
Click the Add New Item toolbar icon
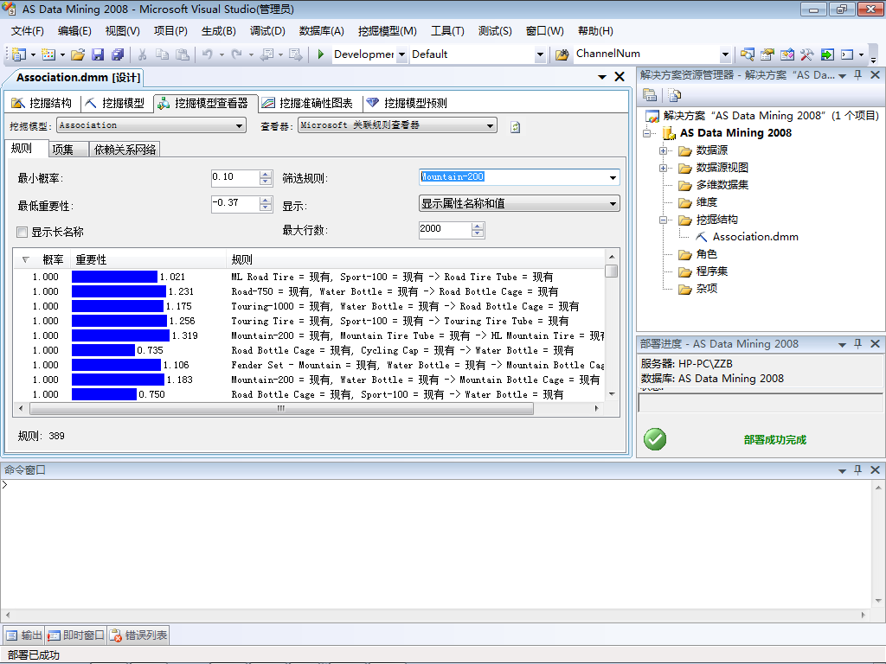click(x=48, y=54)
